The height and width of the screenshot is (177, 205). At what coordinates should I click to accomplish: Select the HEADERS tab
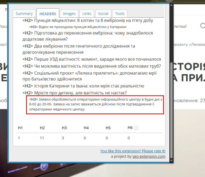[48, 13]
